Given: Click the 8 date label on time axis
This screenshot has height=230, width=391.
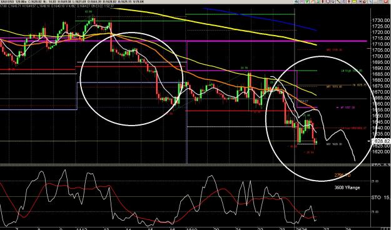Looking at the screenshot, I should [x=39, y=229].
